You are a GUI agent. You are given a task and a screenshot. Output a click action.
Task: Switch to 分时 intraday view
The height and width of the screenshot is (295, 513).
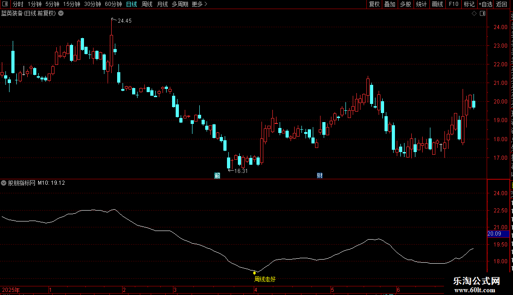point(18,4)
